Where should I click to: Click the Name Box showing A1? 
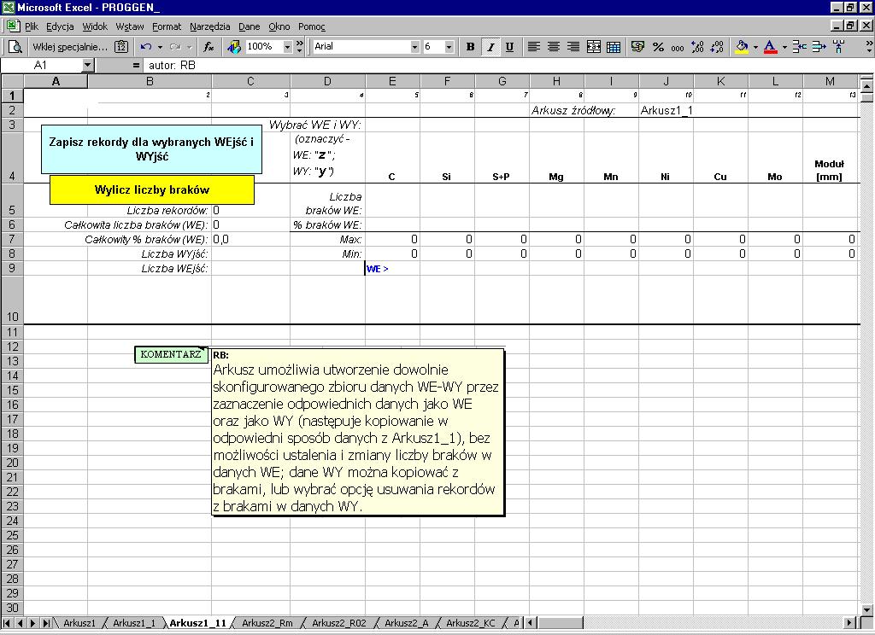point(41,65)
